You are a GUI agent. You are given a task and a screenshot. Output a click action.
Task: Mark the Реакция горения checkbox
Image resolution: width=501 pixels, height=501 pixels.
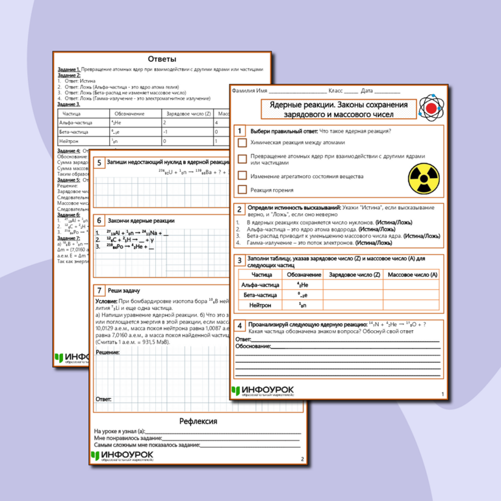pos(242,190)
